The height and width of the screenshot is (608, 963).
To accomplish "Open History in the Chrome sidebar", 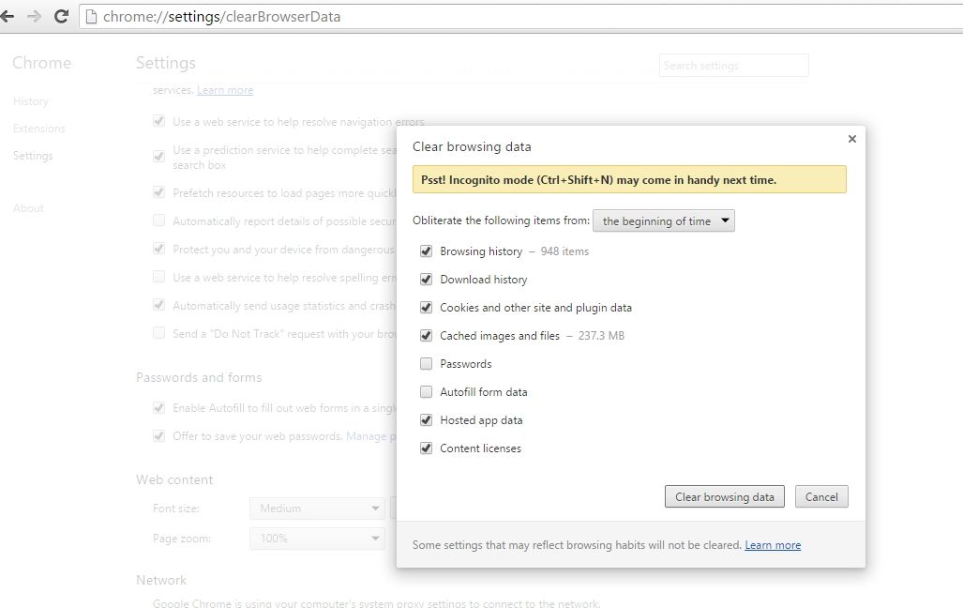I will coord(31,101).
